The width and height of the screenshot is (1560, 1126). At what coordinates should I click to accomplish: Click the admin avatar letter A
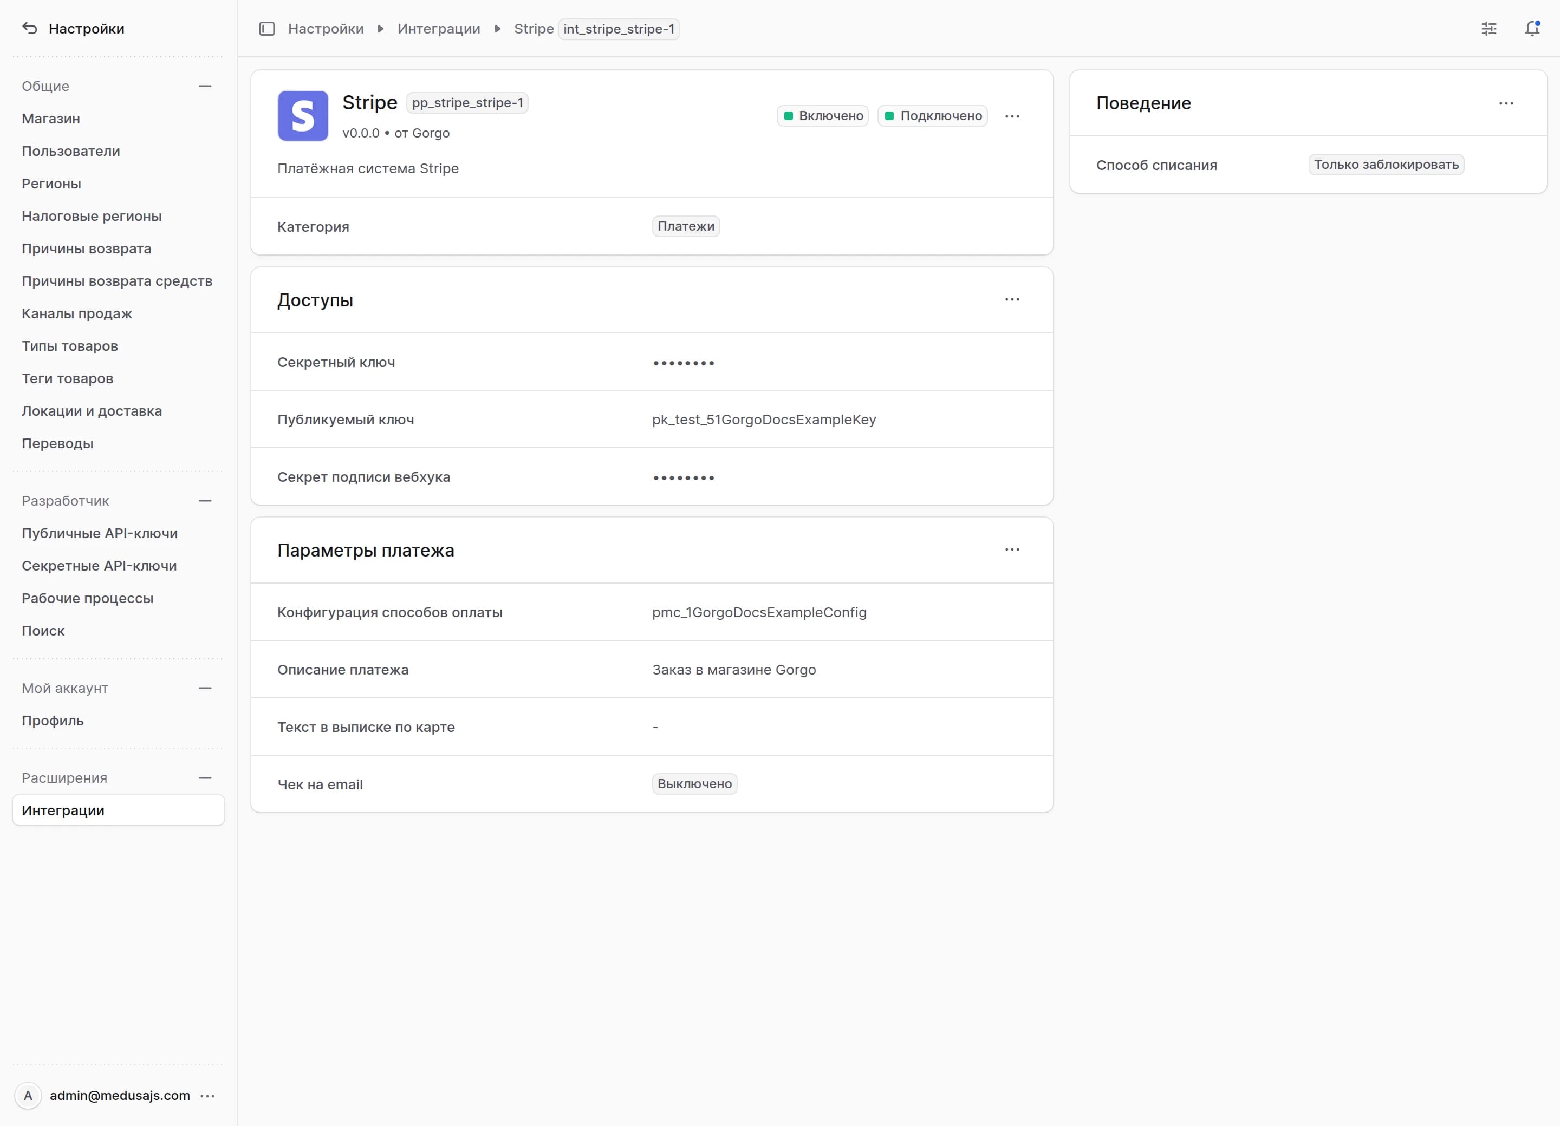[x=28, y=1096]
